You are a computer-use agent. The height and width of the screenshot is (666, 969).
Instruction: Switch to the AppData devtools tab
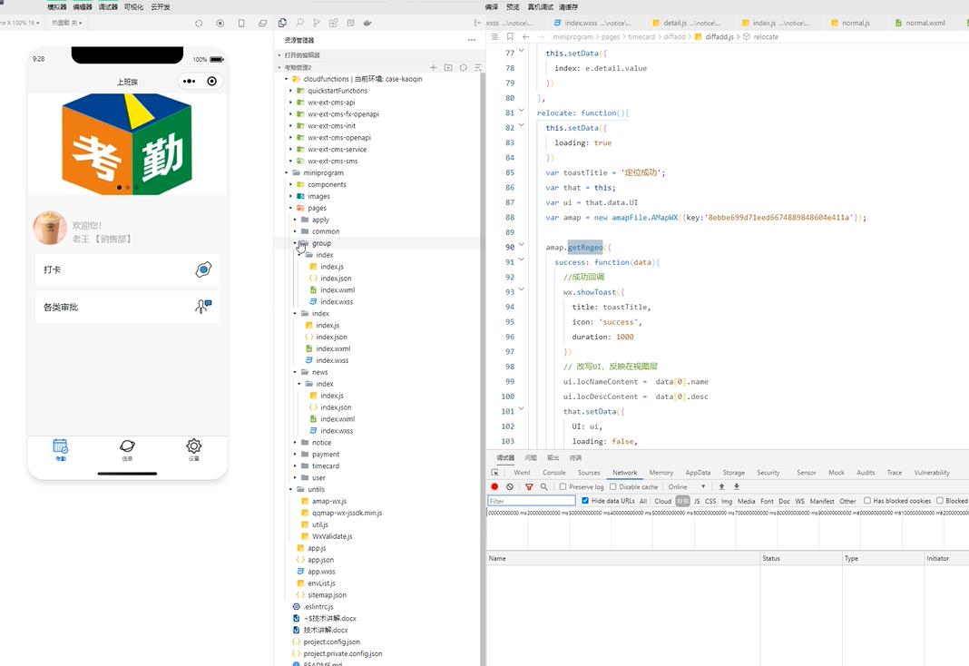click(x=698, y=473)
